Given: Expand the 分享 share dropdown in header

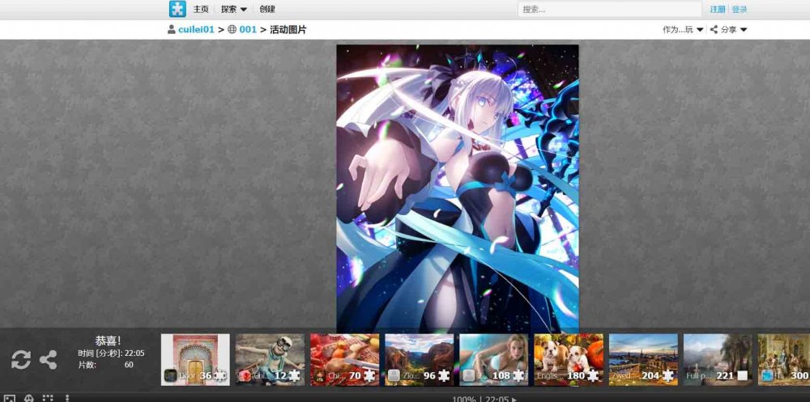Looking at the screenshot, I should pyautogui.click(x=734, y=29).
